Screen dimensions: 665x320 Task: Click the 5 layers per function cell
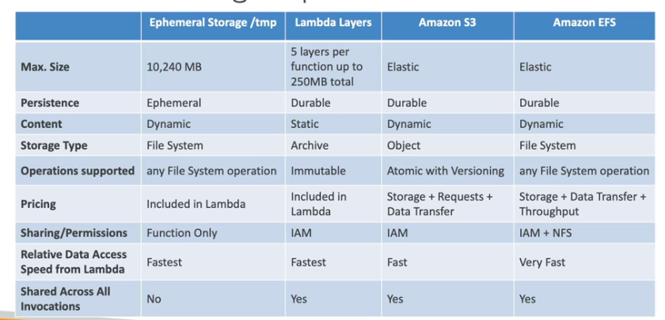(x=326, y=67)
